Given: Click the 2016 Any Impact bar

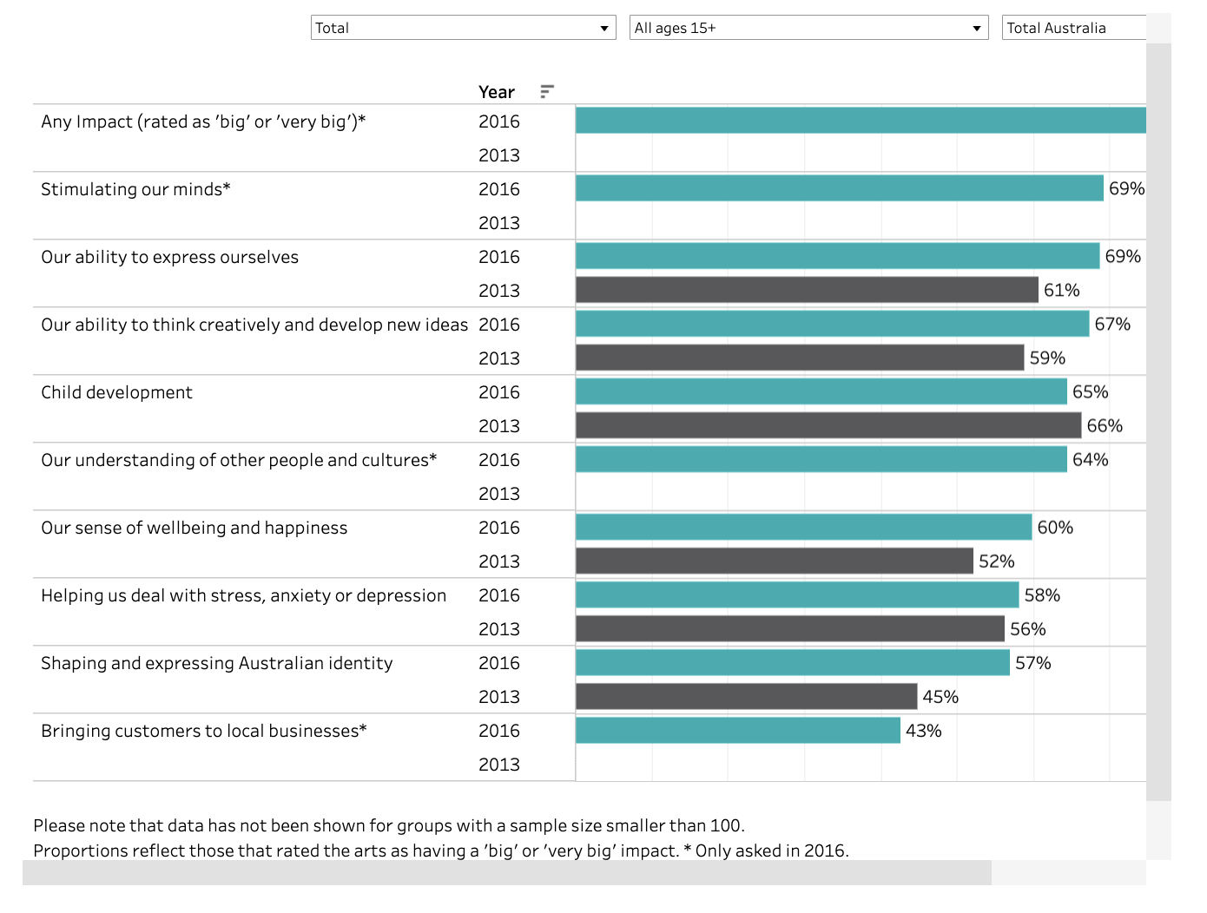Looking at the screenshot, I should pyautogui.click(x=860, y=121).
